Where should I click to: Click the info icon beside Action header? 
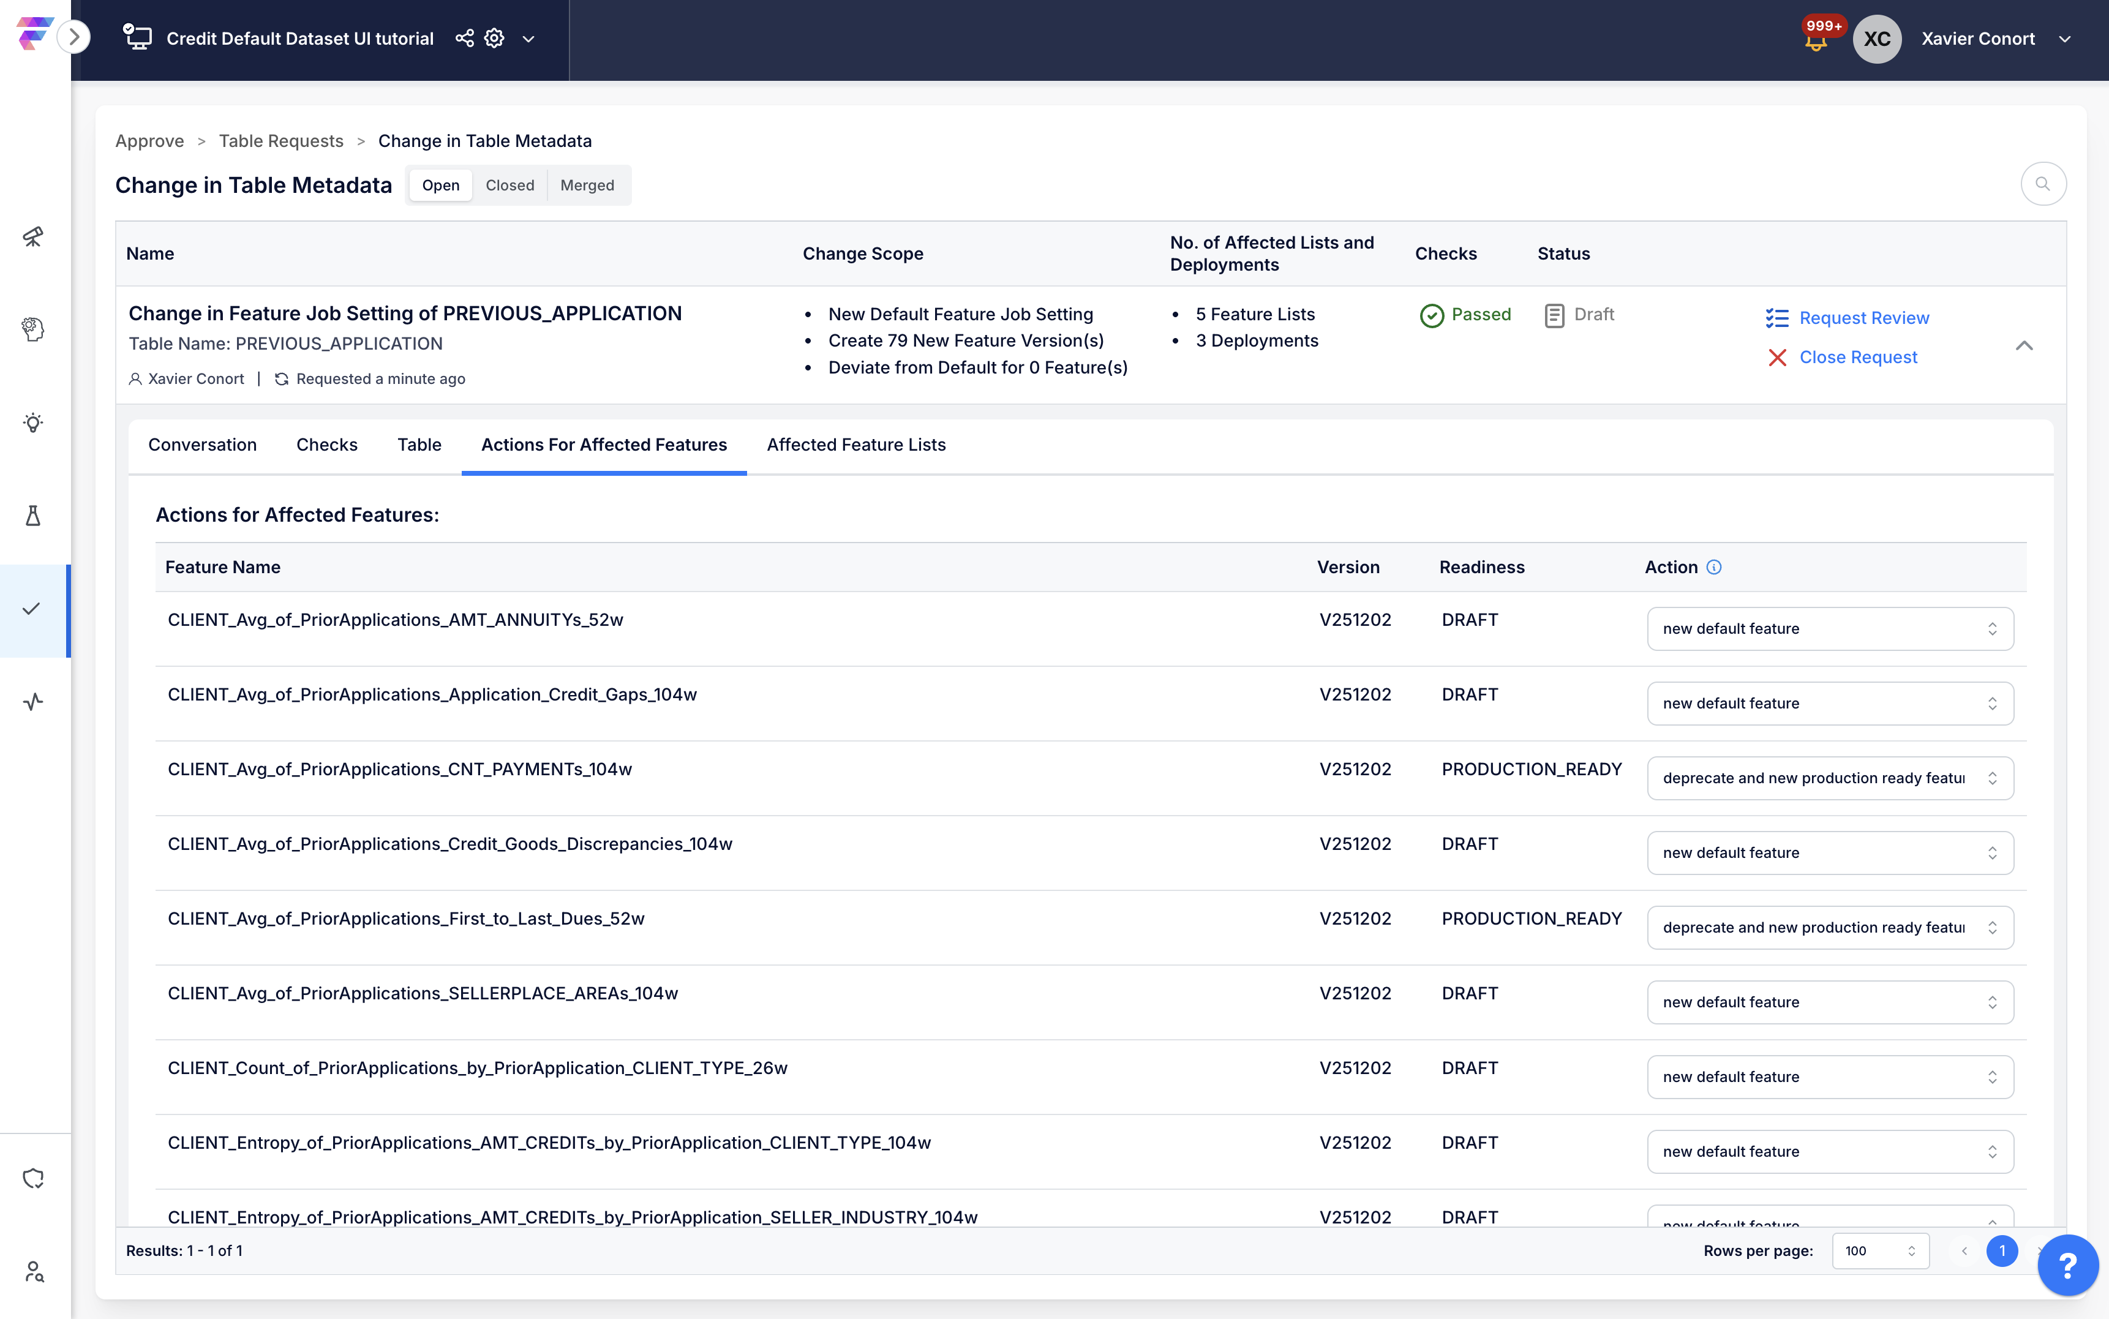1714,567
